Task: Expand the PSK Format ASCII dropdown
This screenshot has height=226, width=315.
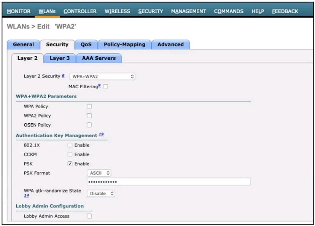Action: coord(99,173)
